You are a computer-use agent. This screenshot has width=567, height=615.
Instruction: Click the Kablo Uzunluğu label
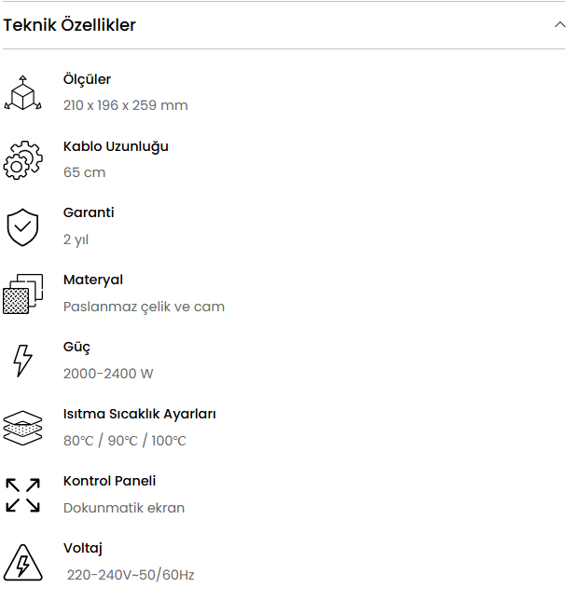116,146
